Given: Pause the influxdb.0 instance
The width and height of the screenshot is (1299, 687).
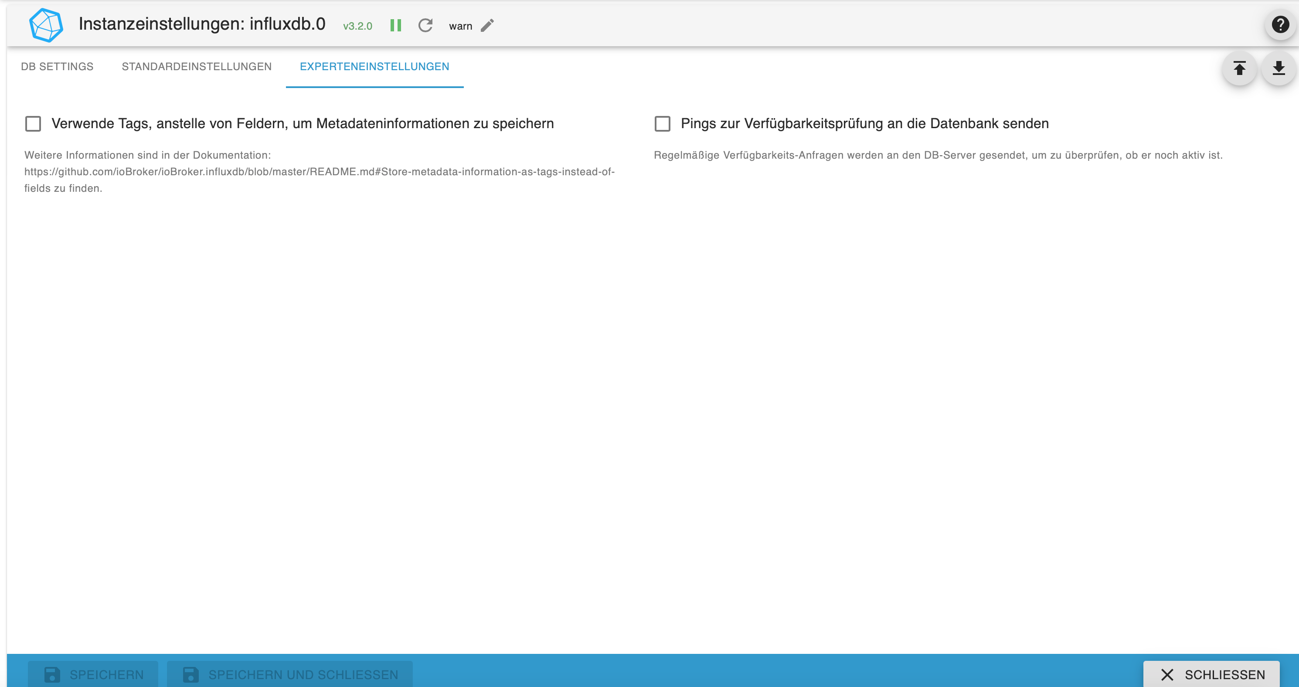Looking at the screenshot, I should pyautogui.click(x=396, y=25).
